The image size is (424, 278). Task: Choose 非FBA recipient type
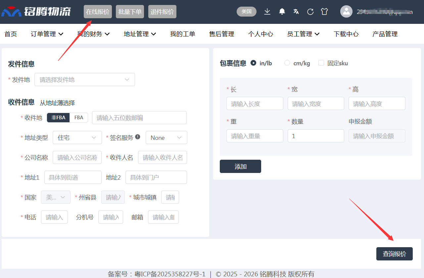pos(58,118)
